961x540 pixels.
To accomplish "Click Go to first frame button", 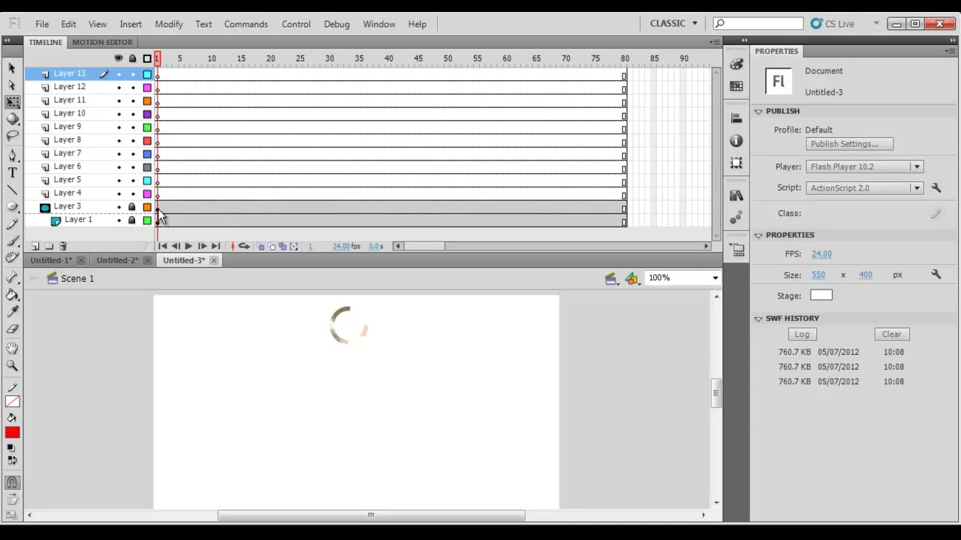I will tap(162, 246).
